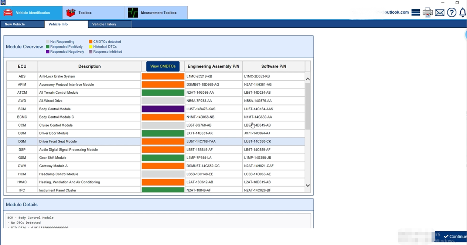This screenshot has width=467, height=245.
Task: Click the Continue button
Action: pyautogui.click(x=455, y=237)
